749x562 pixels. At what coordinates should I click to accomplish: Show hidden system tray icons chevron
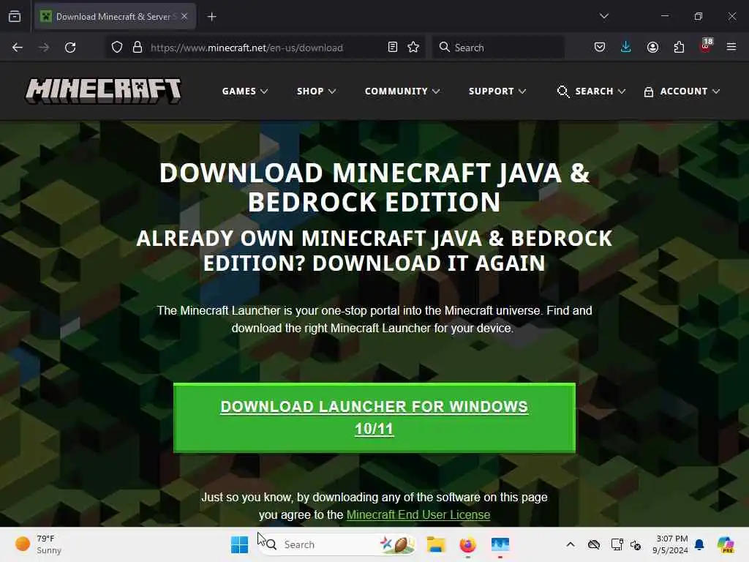(571, 544)
